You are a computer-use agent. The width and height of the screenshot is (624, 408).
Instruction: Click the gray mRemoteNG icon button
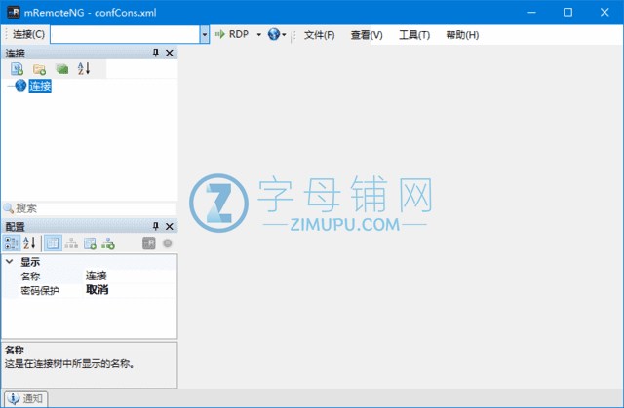coord(149,243)
